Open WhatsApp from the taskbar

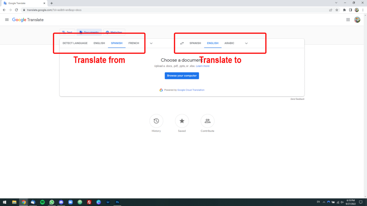pos(52,202)
